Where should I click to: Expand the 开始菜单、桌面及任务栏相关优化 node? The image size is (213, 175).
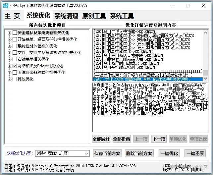(9, 39)
